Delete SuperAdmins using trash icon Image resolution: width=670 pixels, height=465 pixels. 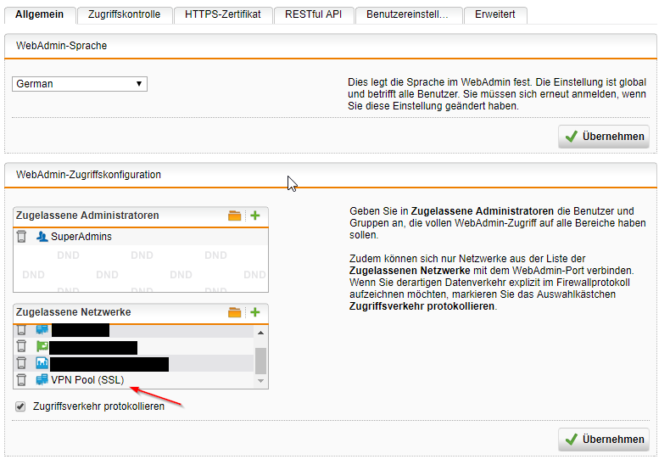tap(22, 237)
